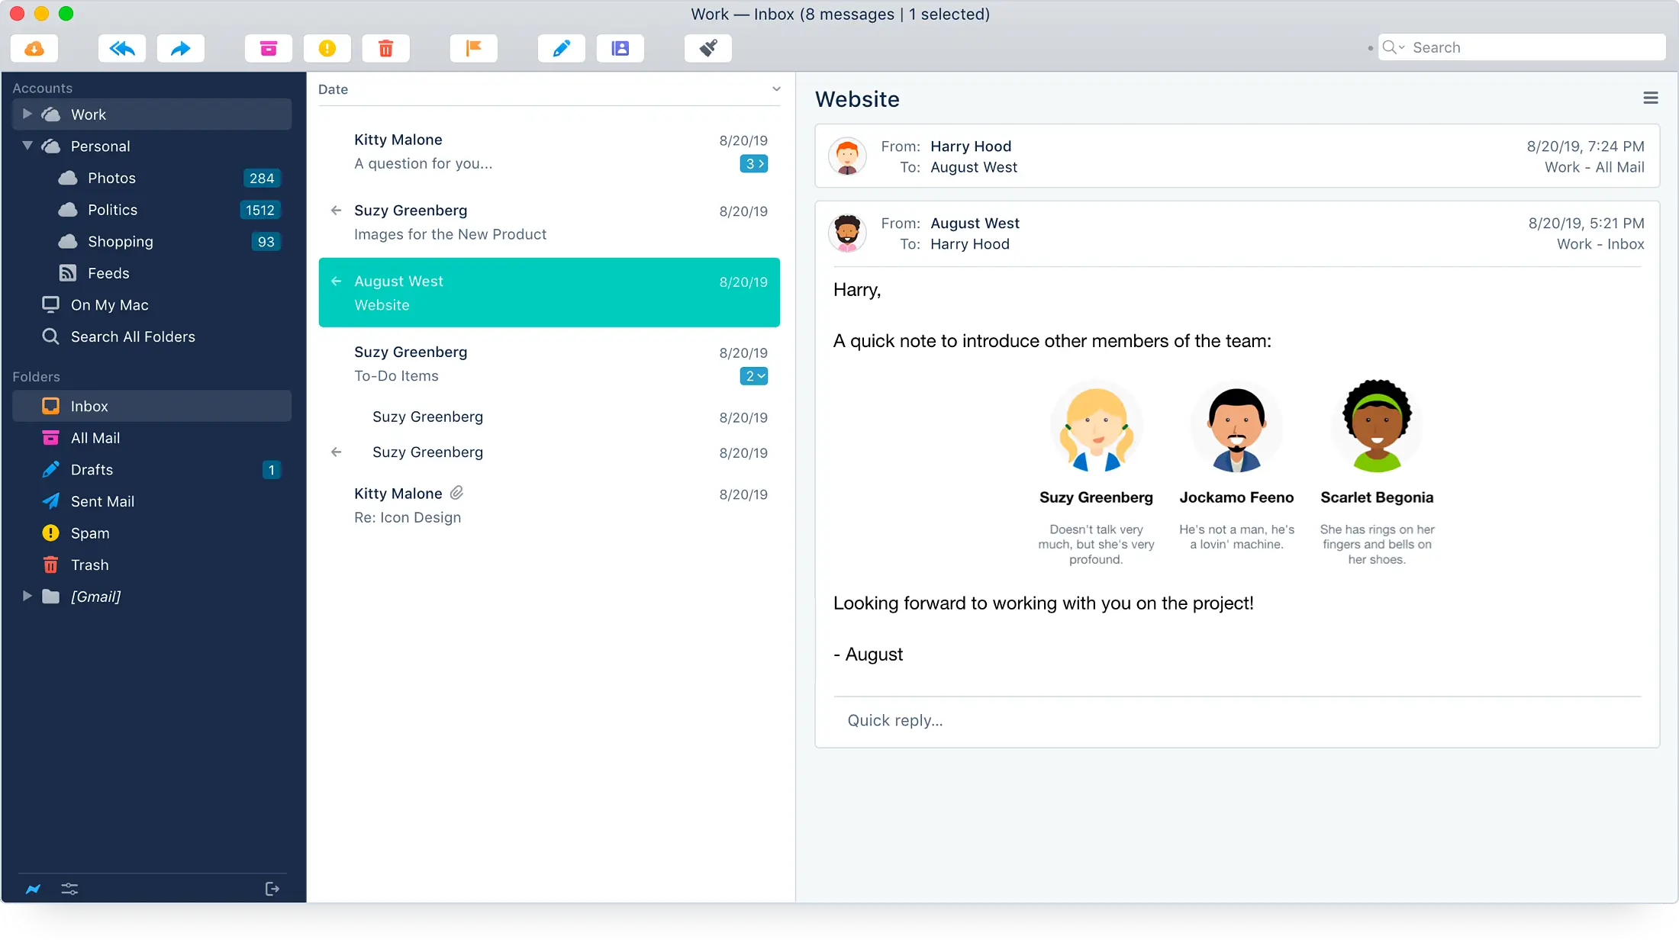Viewport: 1679px width, 946px height.
Task: Click the Activity/stats icon bottom toolbar
Action: tap(32, 888)
